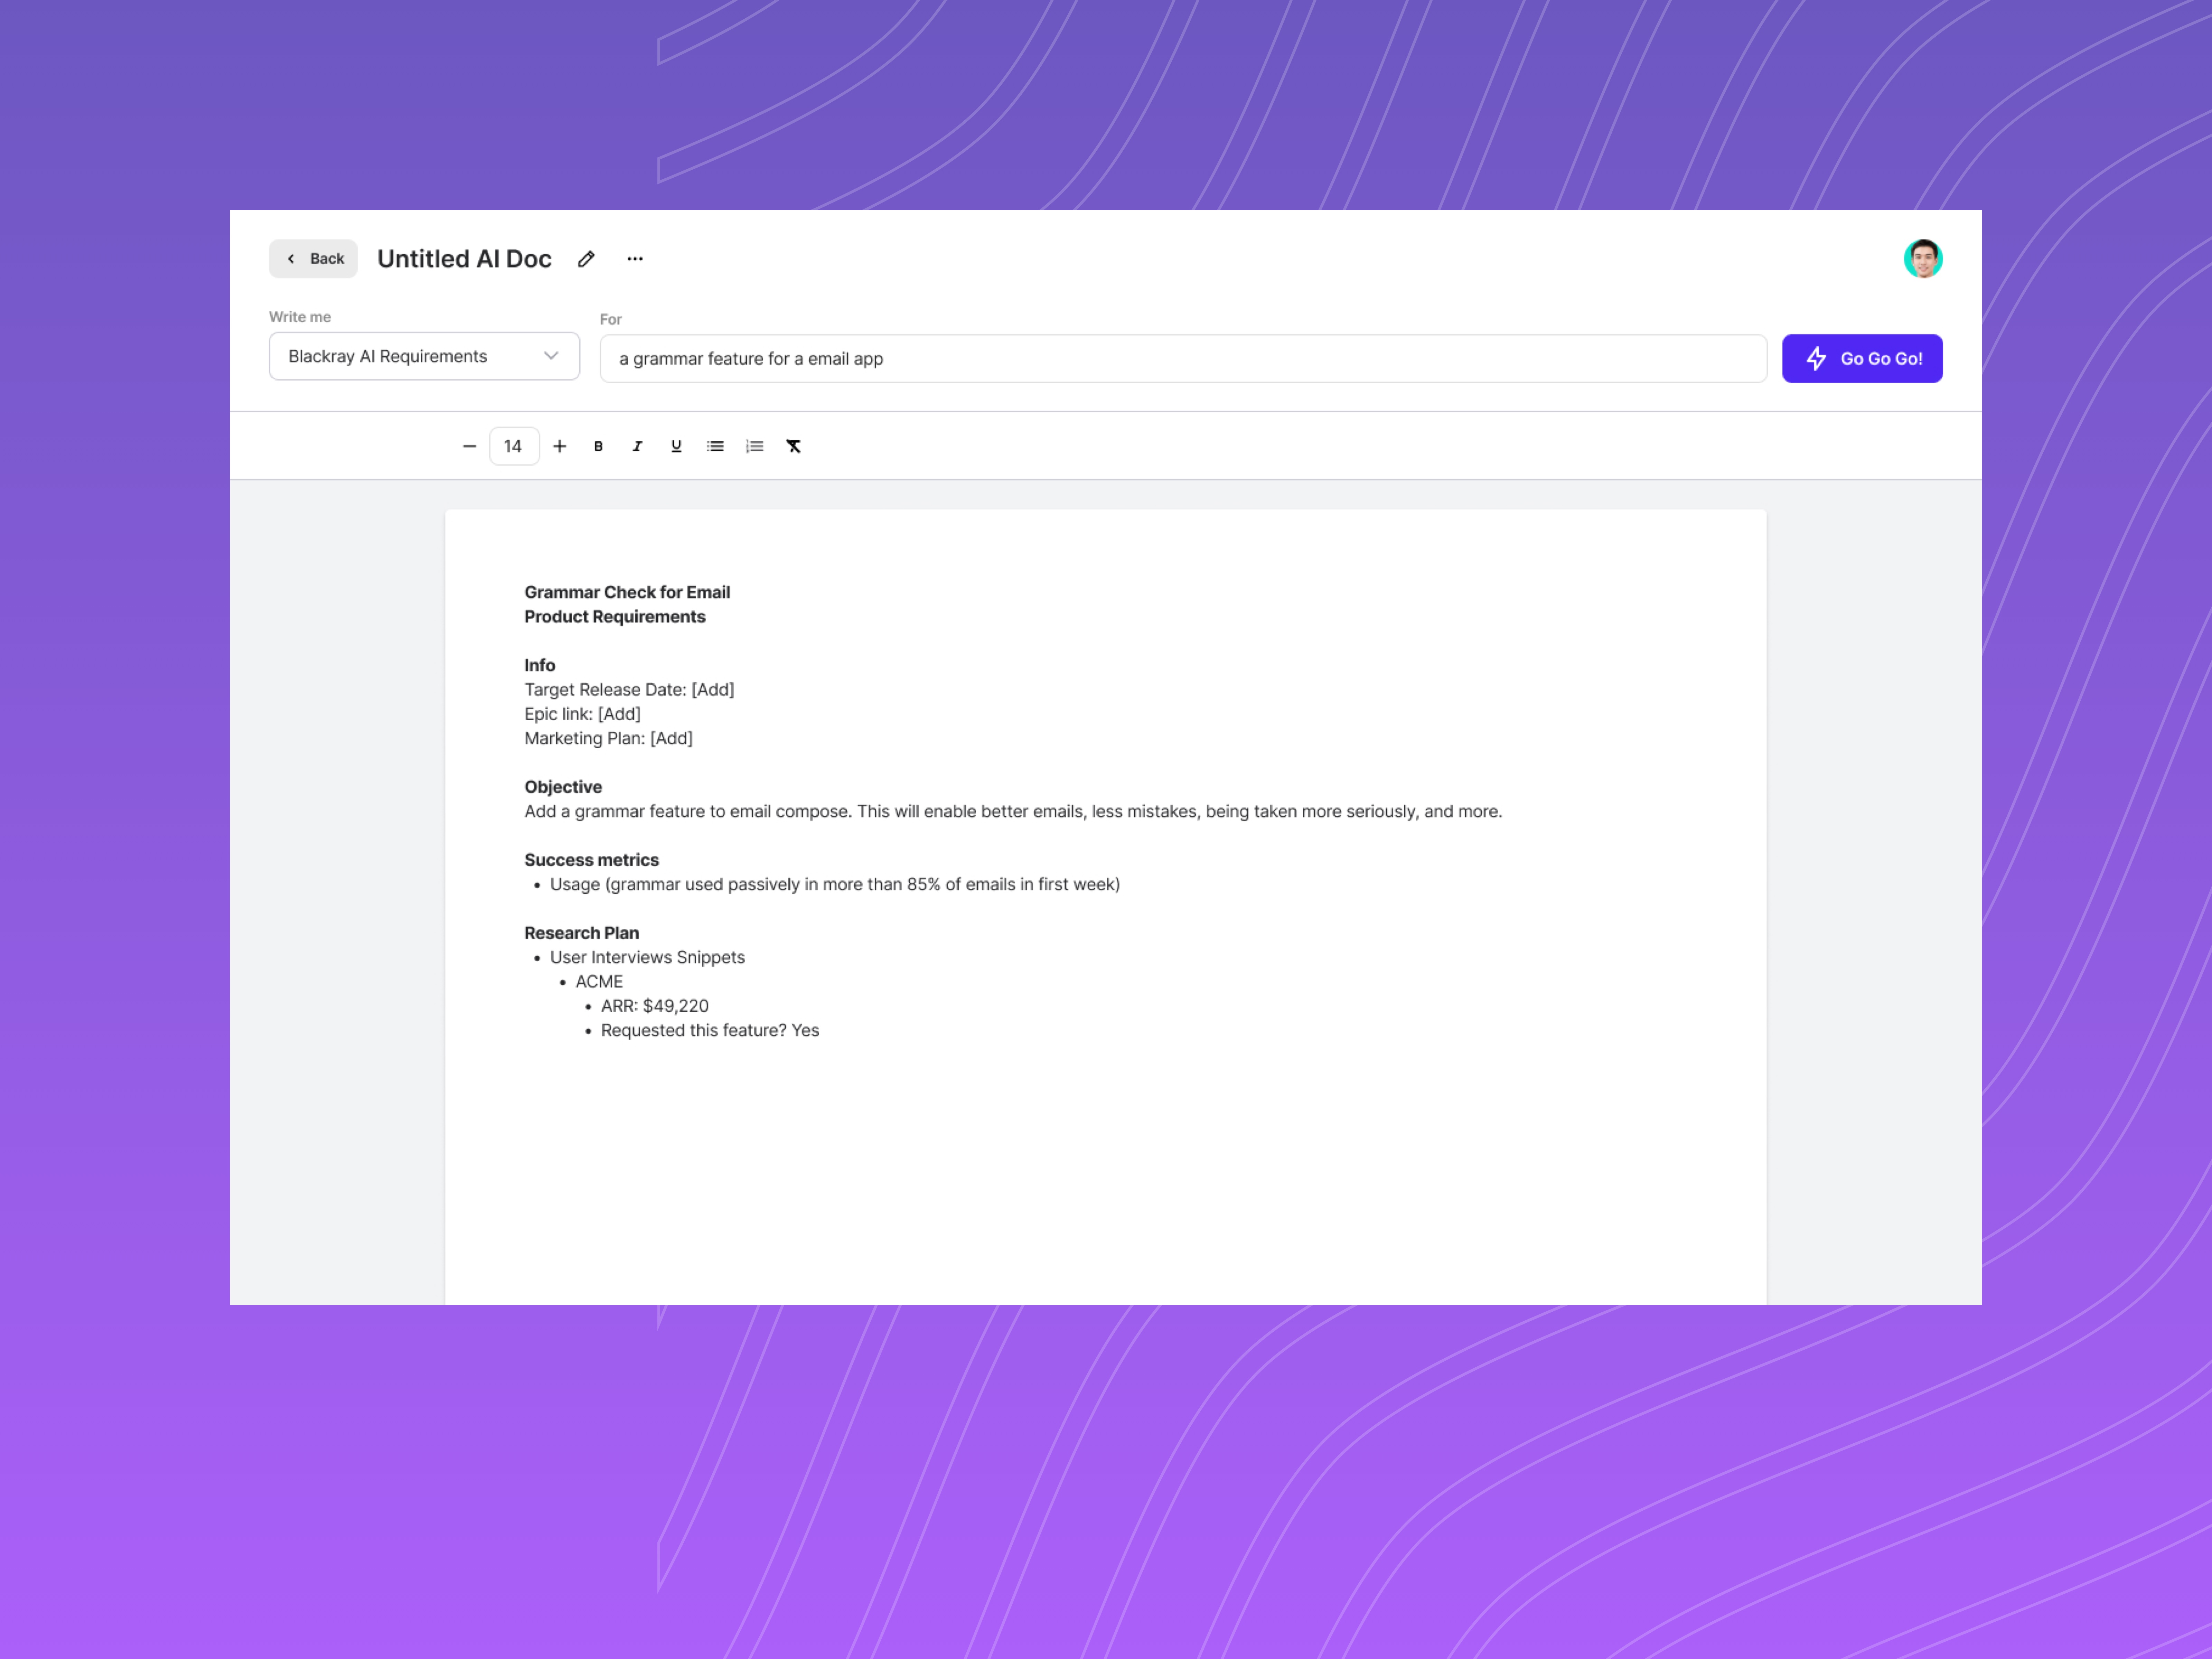Click the Untitled AI Doc title

pyautogui.click(x=464, y=259)
